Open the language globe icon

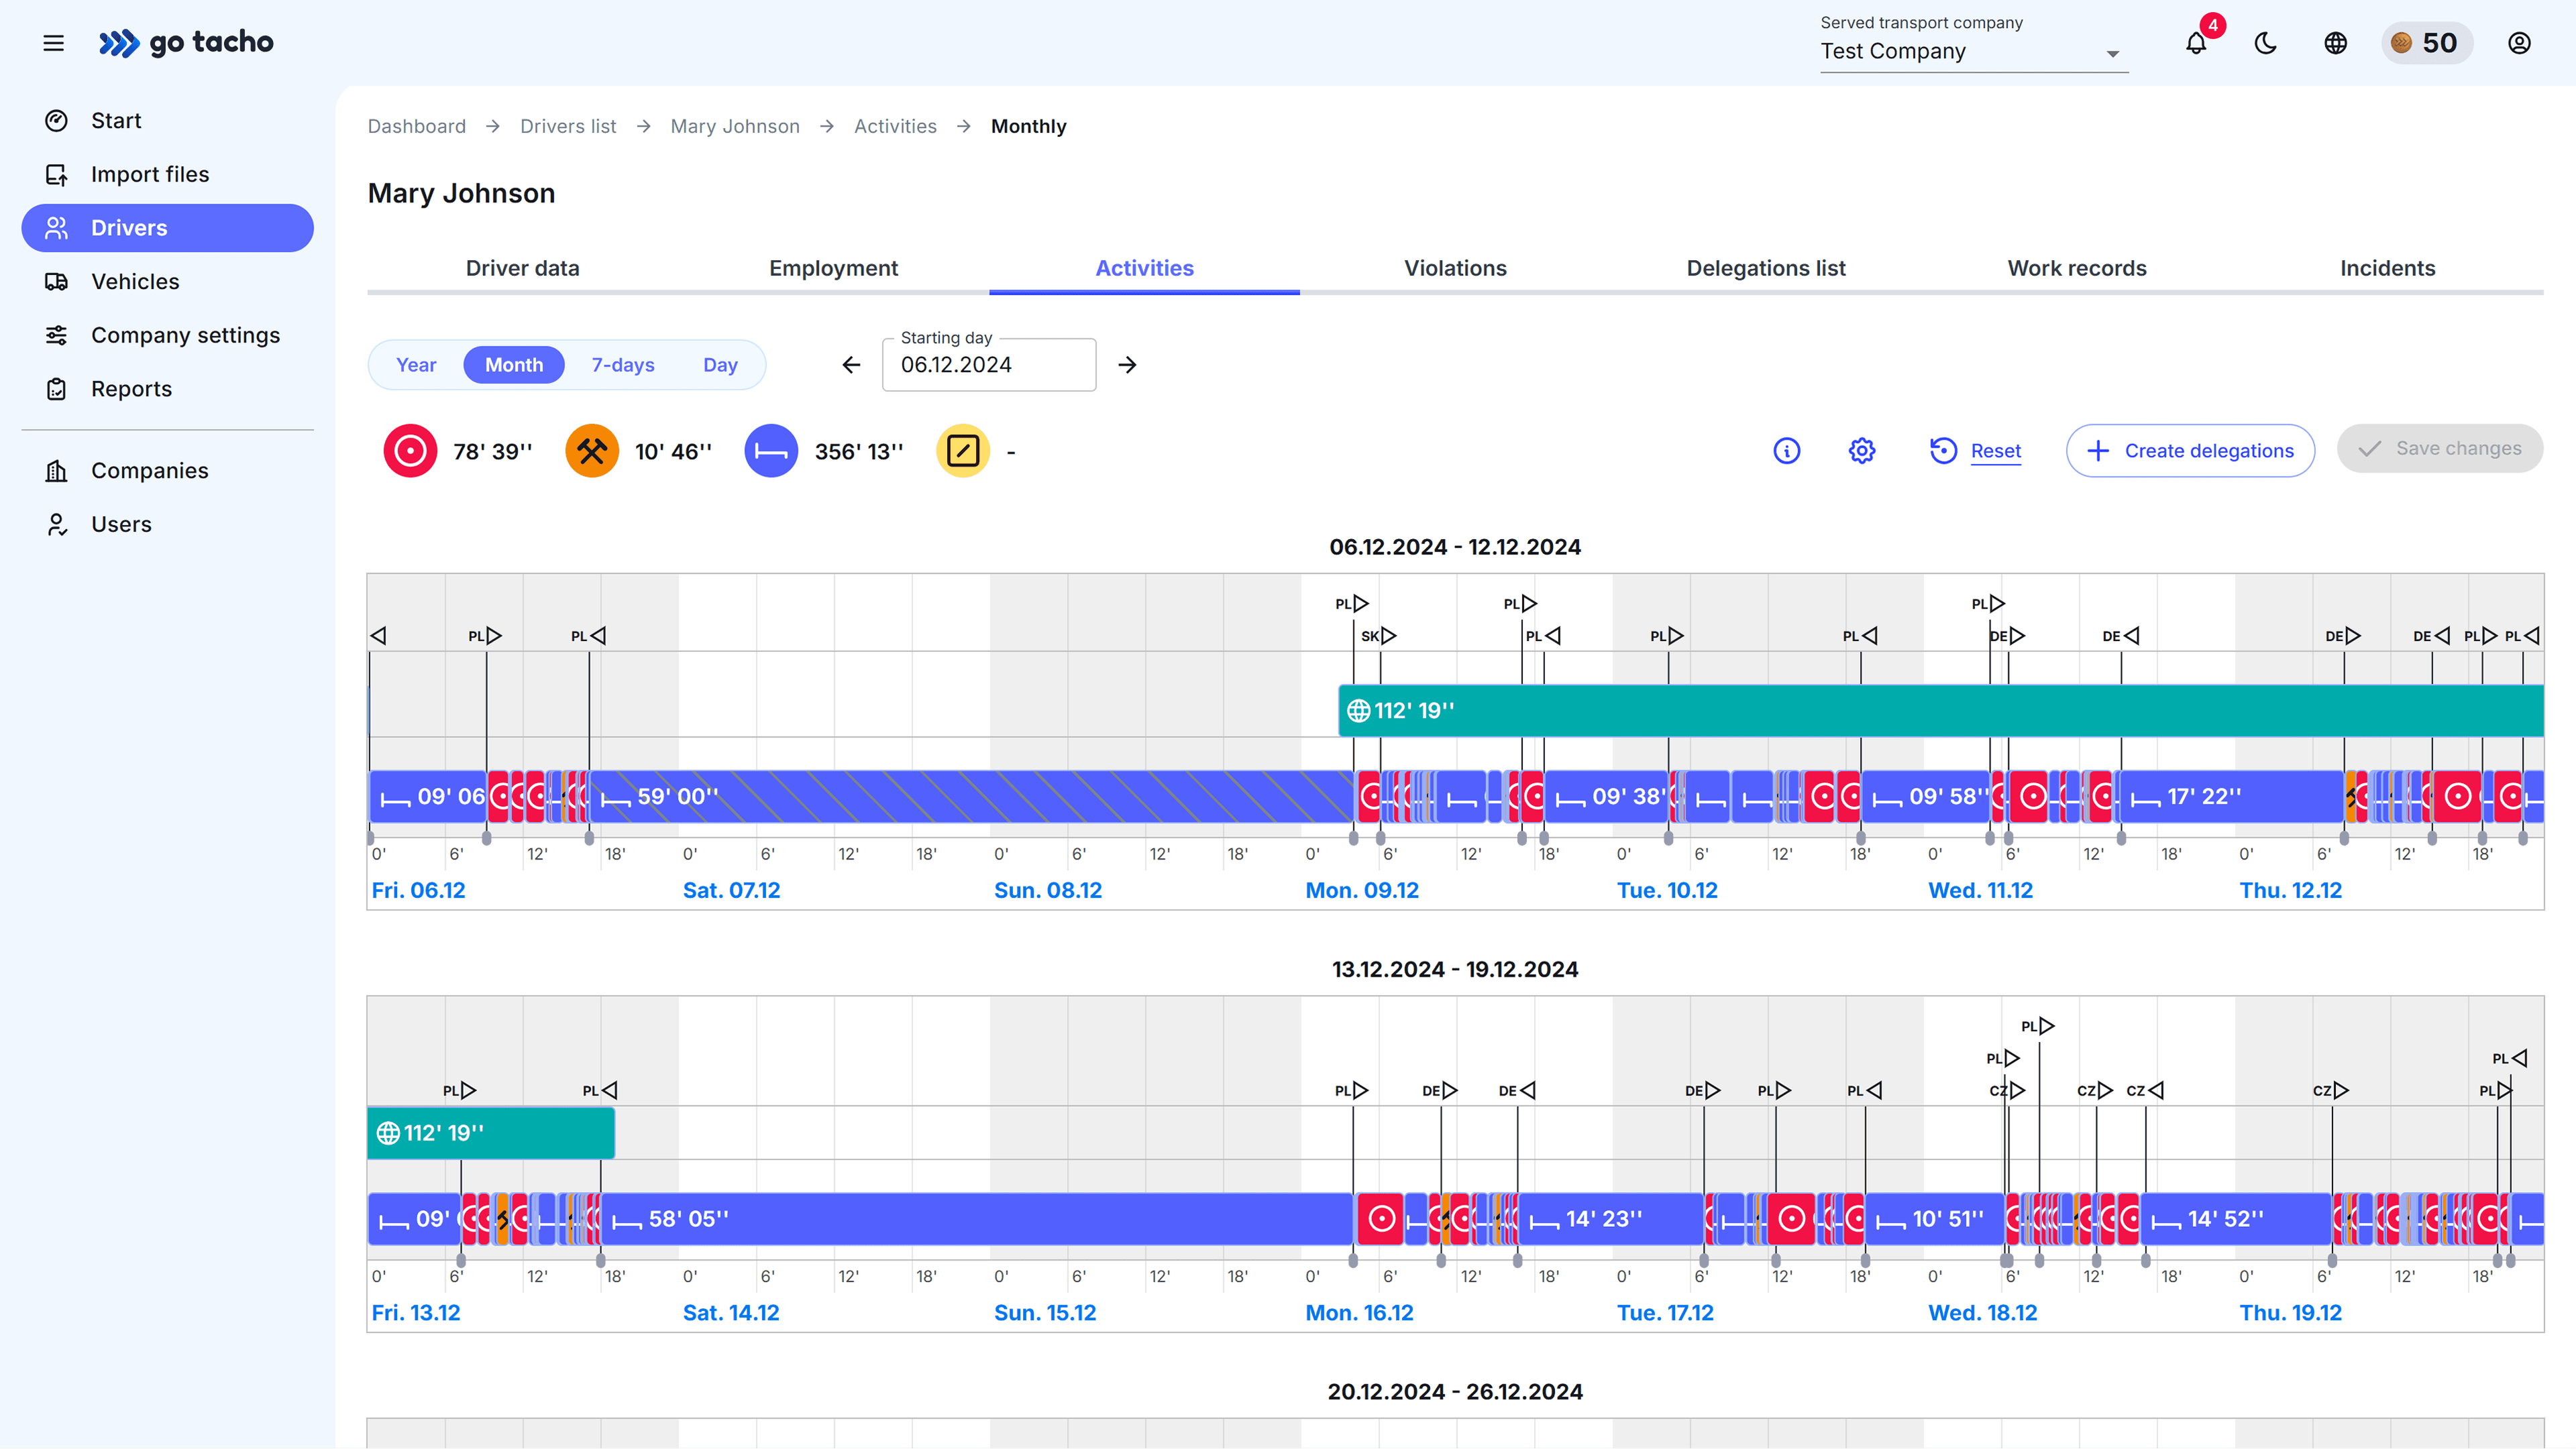(2335, 43)
